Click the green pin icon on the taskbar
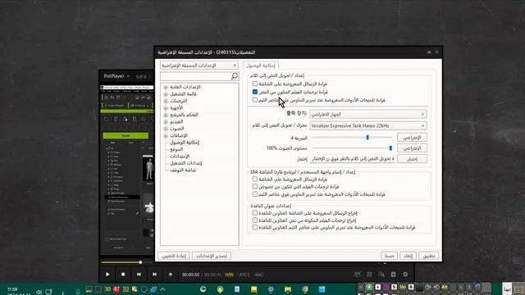This screenshot has width=525, height=295. click(220, 289)
